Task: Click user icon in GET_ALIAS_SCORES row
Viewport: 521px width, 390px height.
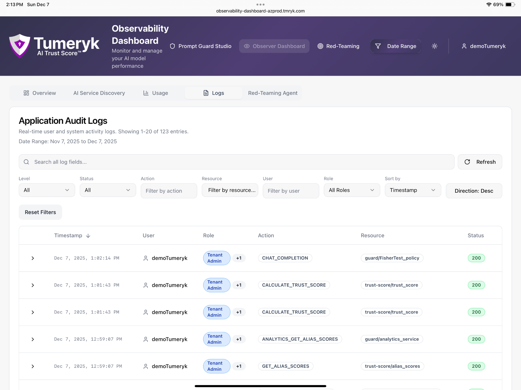Action: [x=146, y=366]
